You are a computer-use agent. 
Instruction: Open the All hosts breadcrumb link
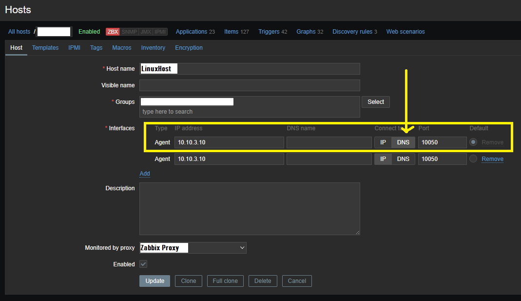[x=19, y=32]
